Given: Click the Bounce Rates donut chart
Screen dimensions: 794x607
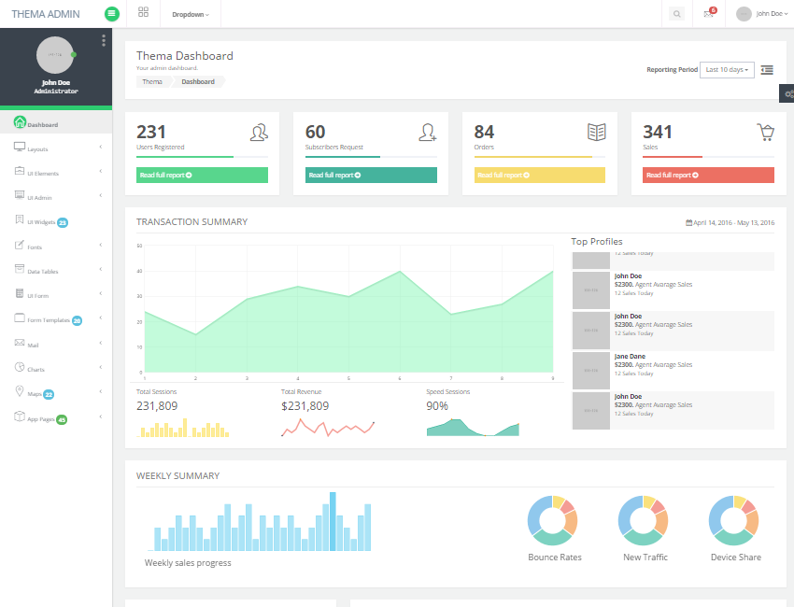Looking at the screenshot, I should coord(554,520).
